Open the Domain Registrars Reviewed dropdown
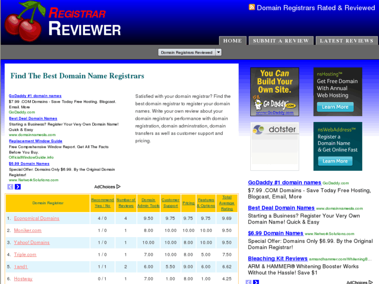The width and height of the screenshot is (379, 284). pyautogui.click(x=190, y=52)
